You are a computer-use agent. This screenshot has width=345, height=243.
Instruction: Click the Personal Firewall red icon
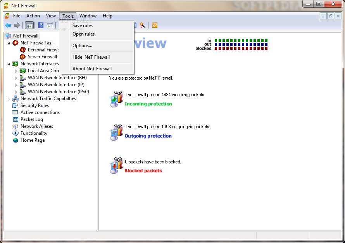[x=22, y=50]
